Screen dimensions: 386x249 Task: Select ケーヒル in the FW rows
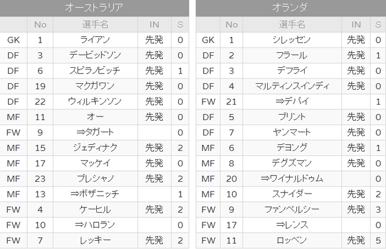tap(95, 210)
